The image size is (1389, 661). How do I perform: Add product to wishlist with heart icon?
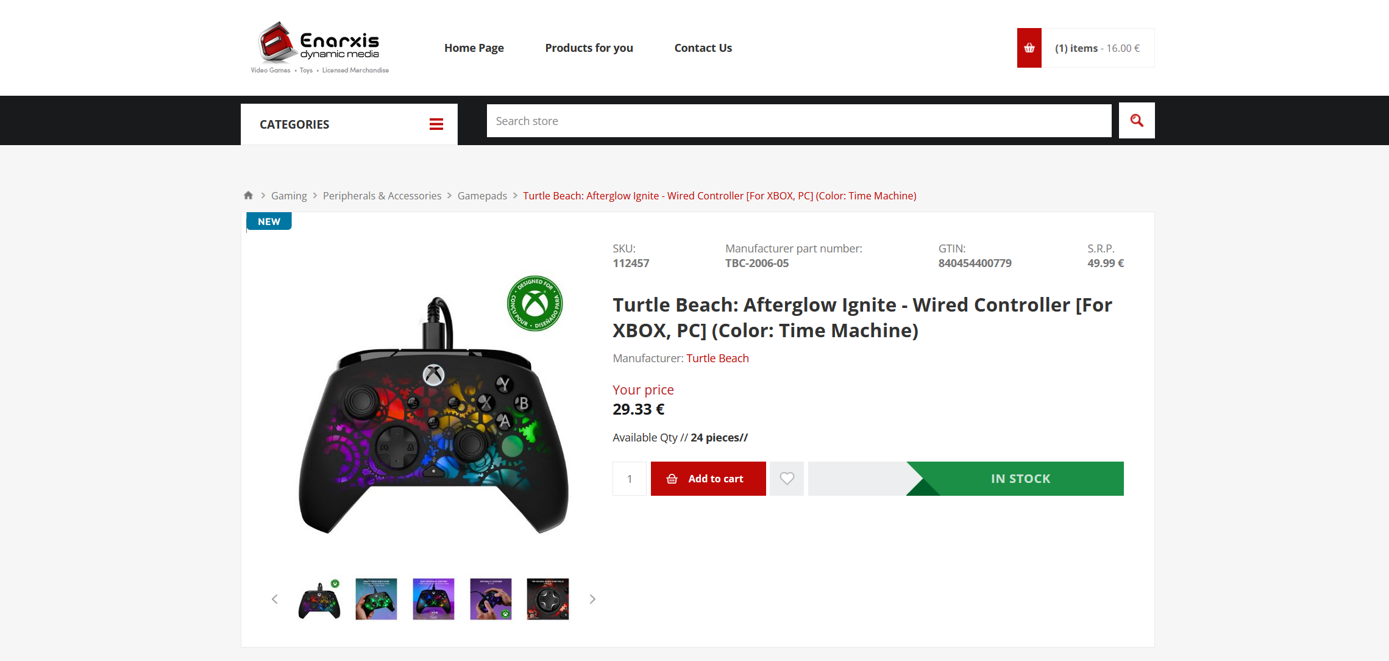(x=786, y=479)
